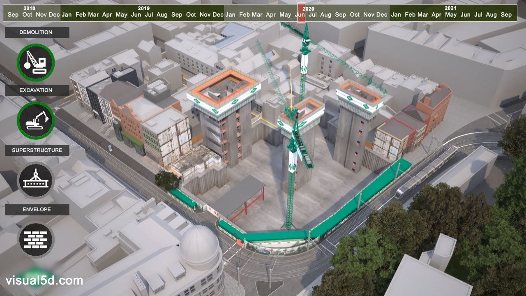Screen dimensions: 526x296
Task: Go to Feb 2020 on the timeline
Action: [245, 15]
